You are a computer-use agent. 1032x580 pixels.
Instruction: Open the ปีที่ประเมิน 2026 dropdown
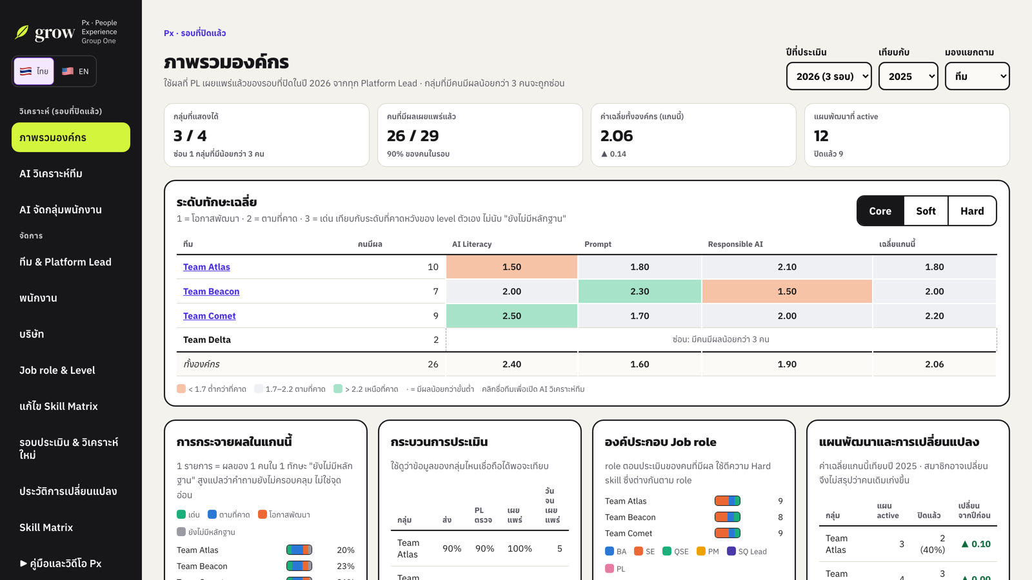coord(829,76)
